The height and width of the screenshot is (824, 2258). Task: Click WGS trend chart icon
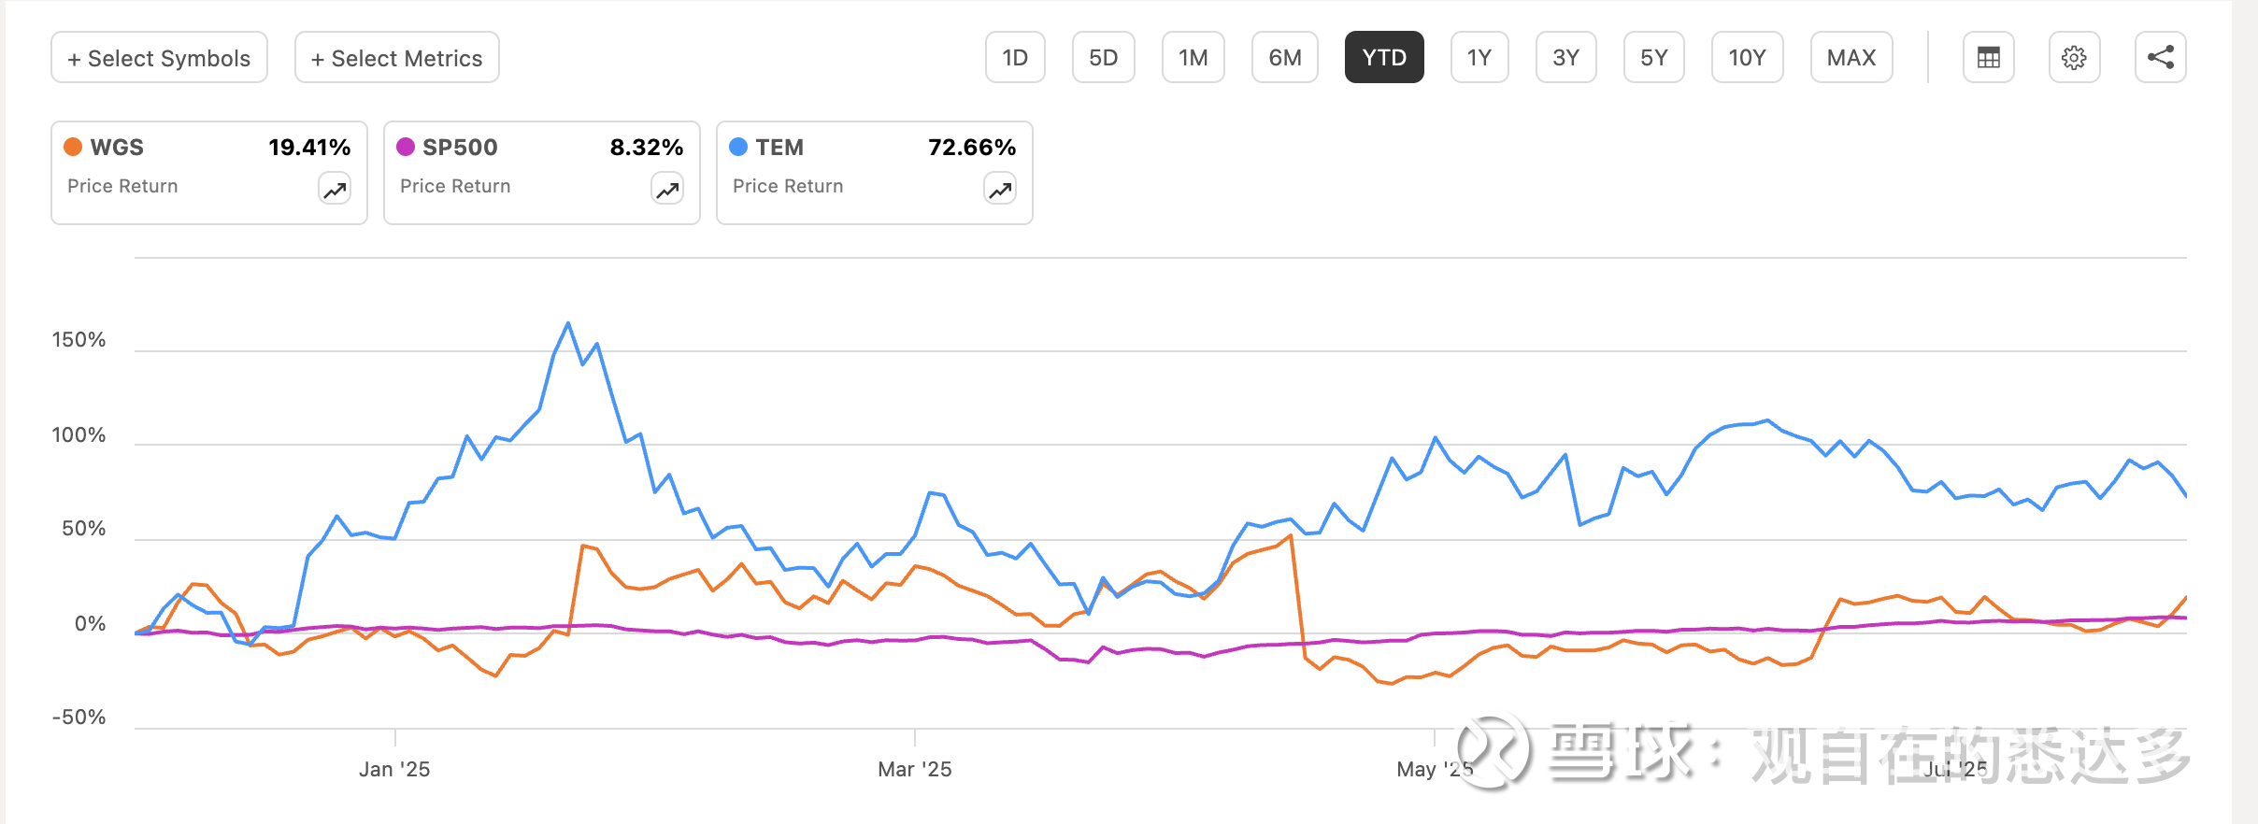tap(335, 190)
